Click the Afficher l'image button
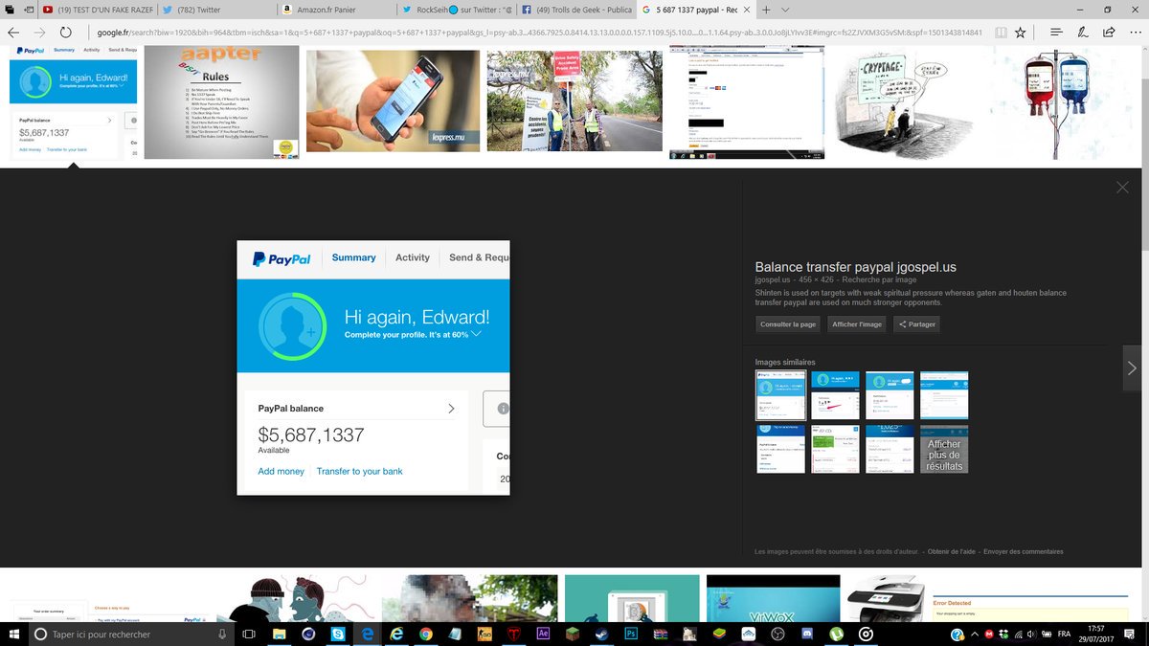The image size is (1149, 646). pos(857,324)
